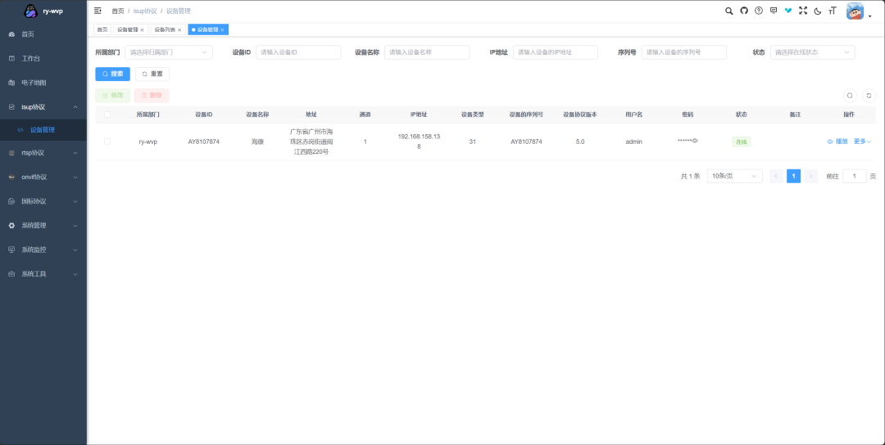Select all rows using the header checkbox
The image size is (885, 445).
pos(107,115)
